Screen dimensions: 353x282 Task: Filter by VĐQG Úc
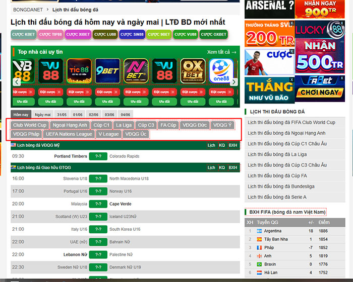click(136, 134)
